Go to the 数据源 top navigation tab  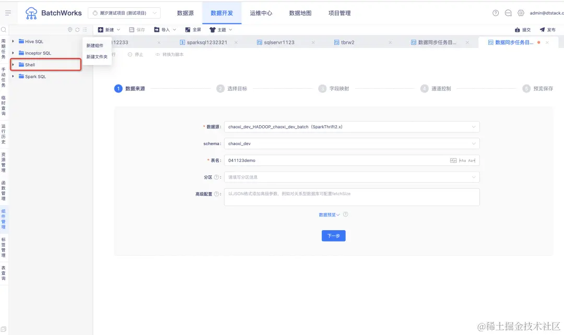pyautogui.click(x=185, y=13)
